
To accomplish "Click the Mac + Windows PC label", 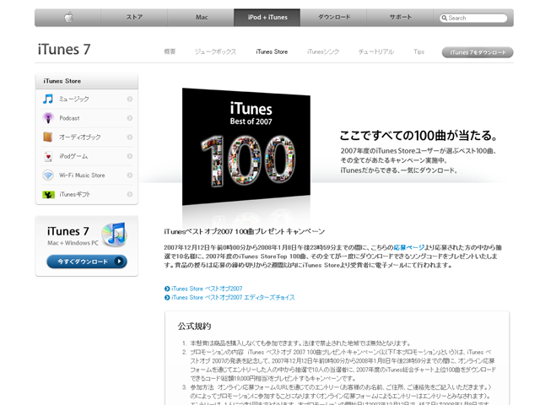I will point(73,243).
